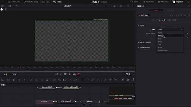Switch to the Tools tab in Inspector

[156, 10]
